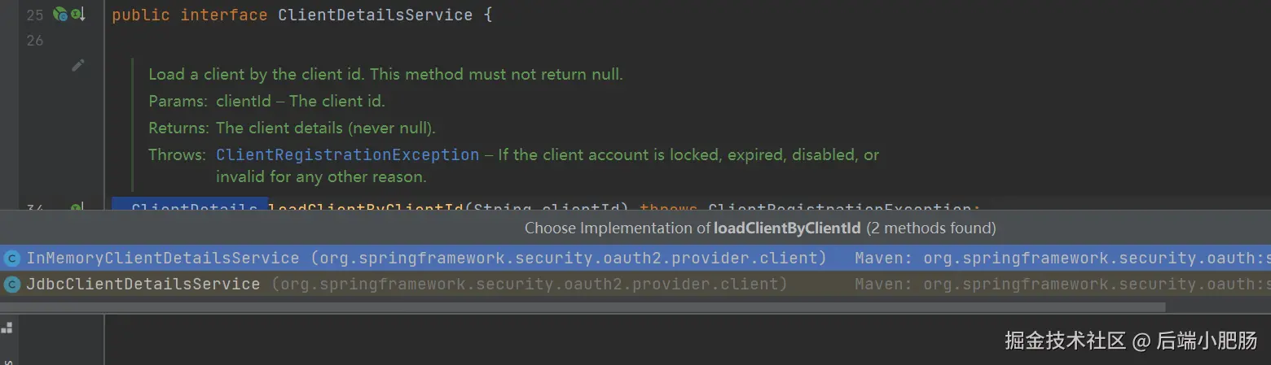Click the ClientDetailsService interface name
Image resolution: width=1271 pixels, height=365 pixels.
click(x=375, y=15)
